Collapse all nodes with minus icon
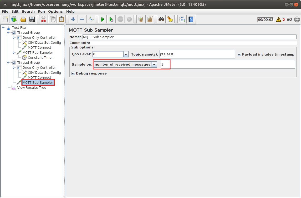The image size is (301, 198). click(82, 19)
